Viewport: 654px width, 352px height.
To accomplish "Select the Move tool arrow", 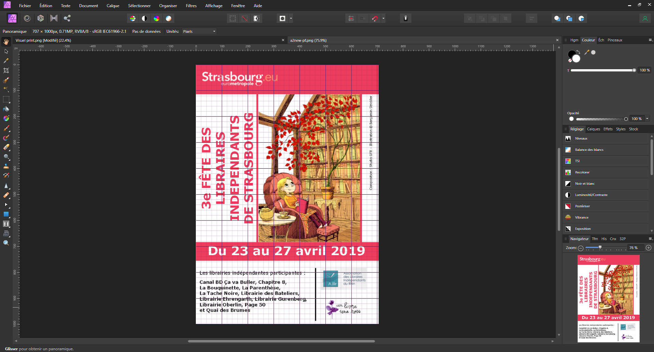I will click(x=6, y=51).
